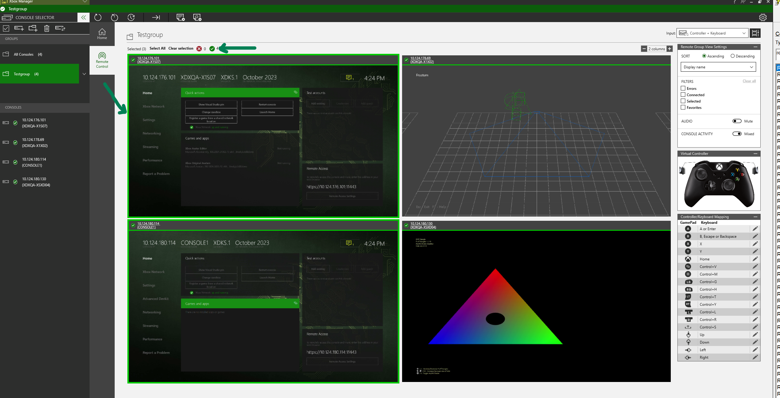Edit the Control+V mapping pencil
The image size is (780, 398).
pos(755,267)
